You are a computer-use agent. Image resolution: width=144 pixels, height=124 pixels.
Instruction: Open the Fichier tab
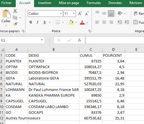click(x=7, y=3)
